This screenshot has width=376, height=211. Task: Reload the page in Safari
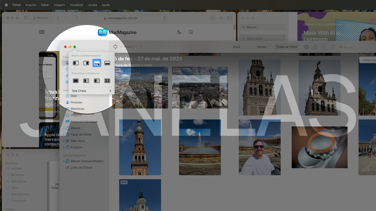tap(165, 18)
